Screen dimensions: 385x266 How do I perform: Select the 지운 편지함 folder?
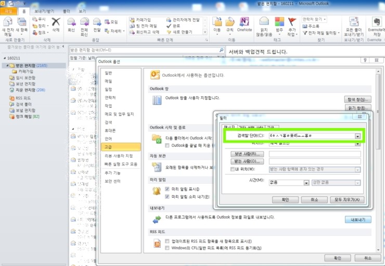27,90
